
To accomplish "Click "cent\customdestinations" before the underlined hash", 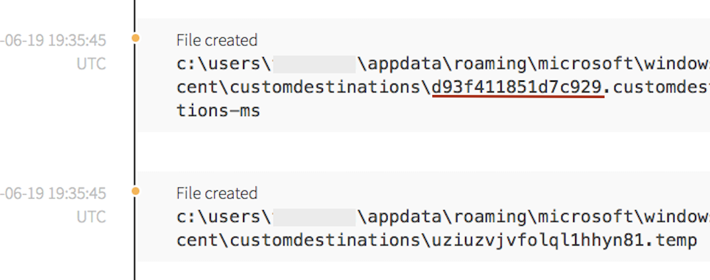I will point(299,87).
